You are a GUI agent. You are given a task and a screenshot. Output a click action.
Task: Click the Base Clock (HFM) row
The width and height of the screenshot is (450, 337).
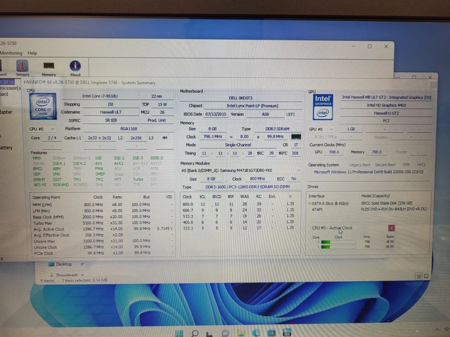pos(103,217)
